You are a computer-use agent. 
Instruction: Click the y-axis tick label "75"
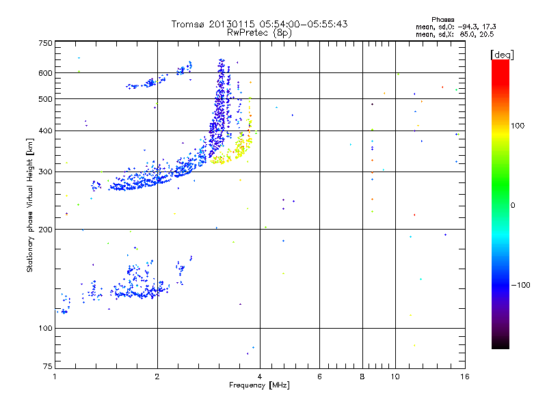click(48, 366)
